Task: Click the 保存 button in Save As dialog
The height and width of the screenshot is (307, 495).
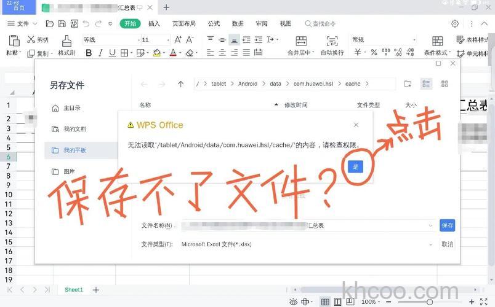Action: click(448, 225)
